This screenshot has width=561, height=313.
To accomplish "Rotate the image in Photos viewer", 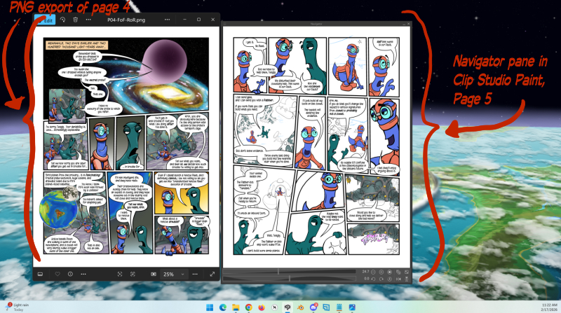I will point(63,20).
